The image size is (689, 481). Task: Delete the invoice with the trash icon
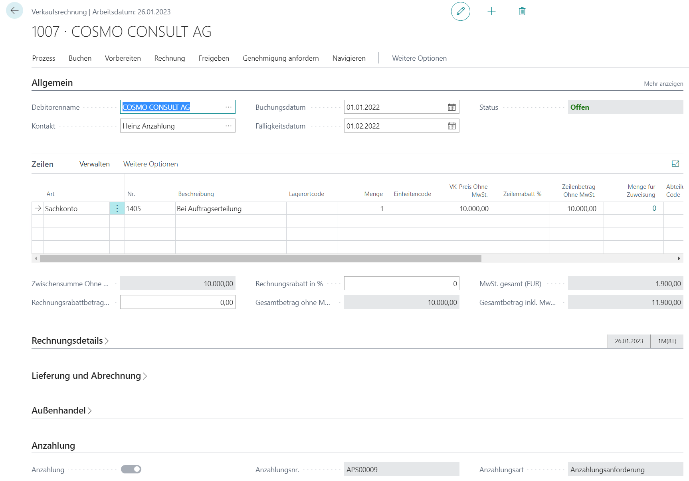tap(522, 11)
